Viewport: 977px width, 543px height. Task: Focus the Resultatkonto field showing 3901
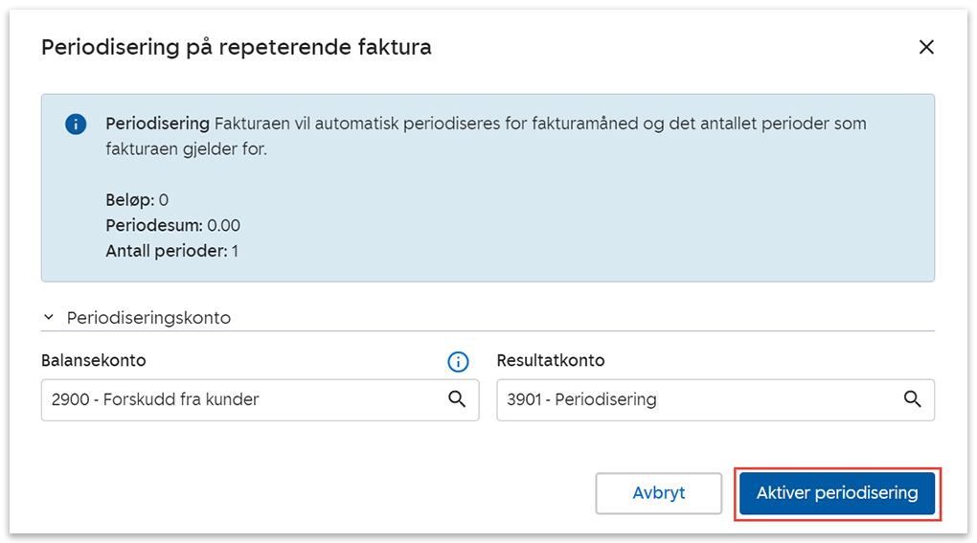(x=694, y=399)
